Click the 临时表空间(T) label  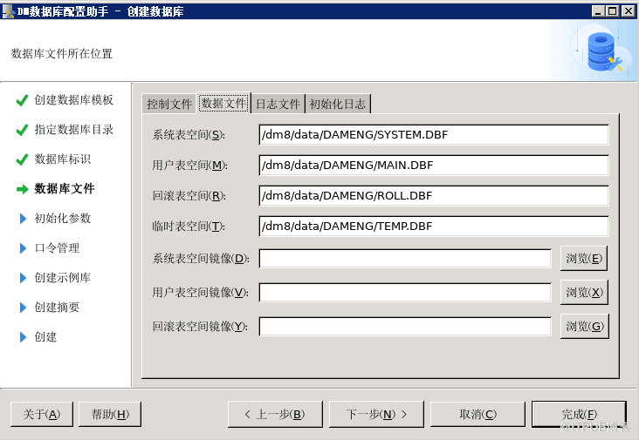click(x=189, y=227)
